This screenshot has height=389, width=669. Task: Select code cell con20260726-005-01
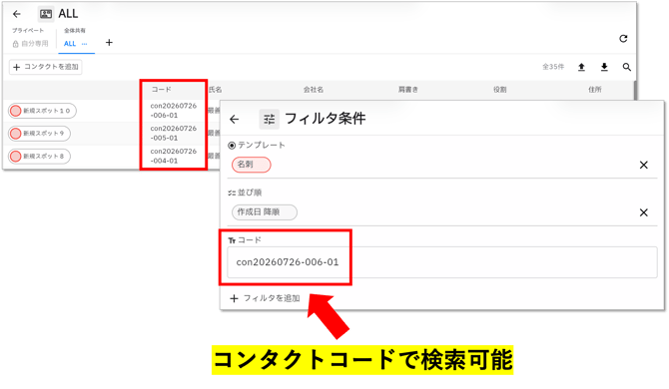pyautogui.click(x=173, y=133)
